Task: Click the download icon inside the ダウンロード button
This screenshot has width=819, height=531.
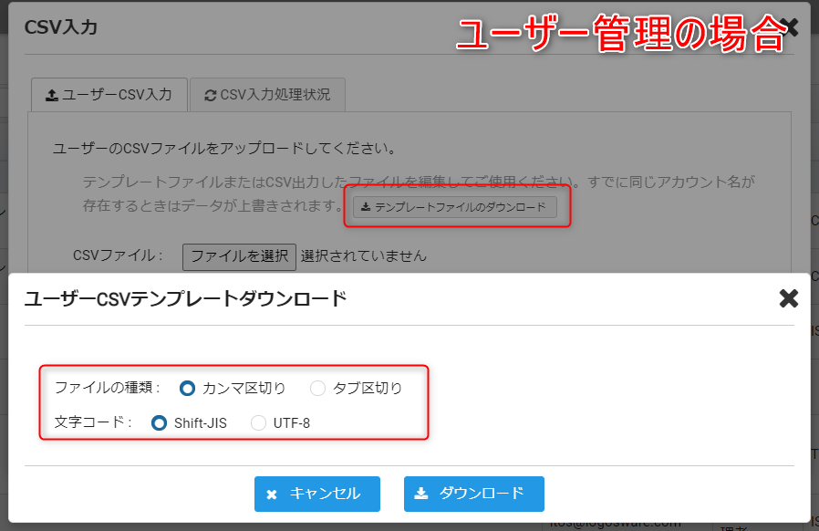Action: (x=421, y=494)
